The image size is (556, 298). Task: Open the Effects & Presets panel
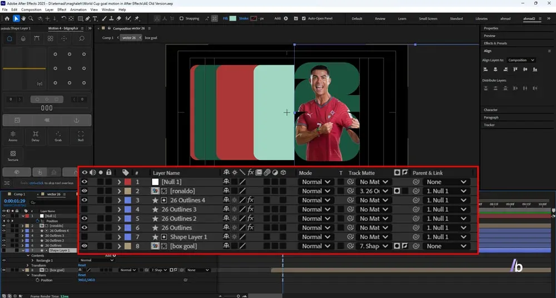[x=495, y=43]
